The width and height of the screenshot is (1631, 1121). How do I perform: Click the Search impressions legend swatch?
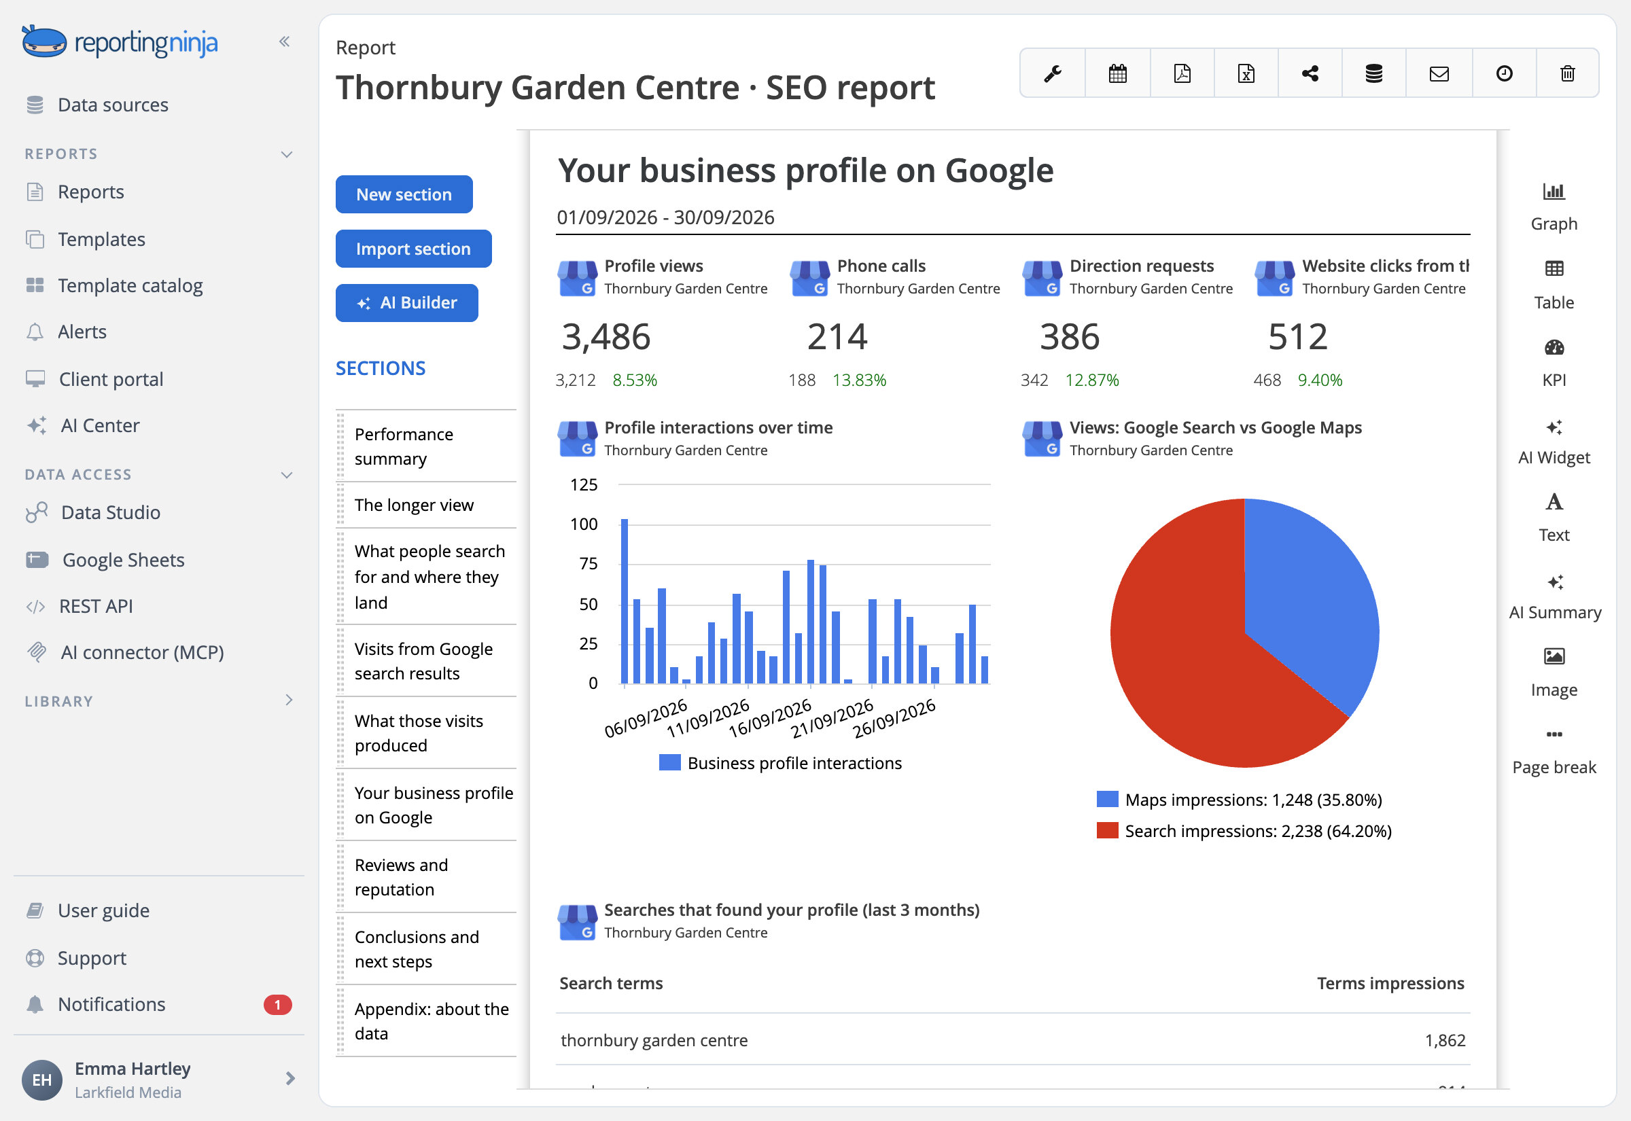[x=1107, y=831]
